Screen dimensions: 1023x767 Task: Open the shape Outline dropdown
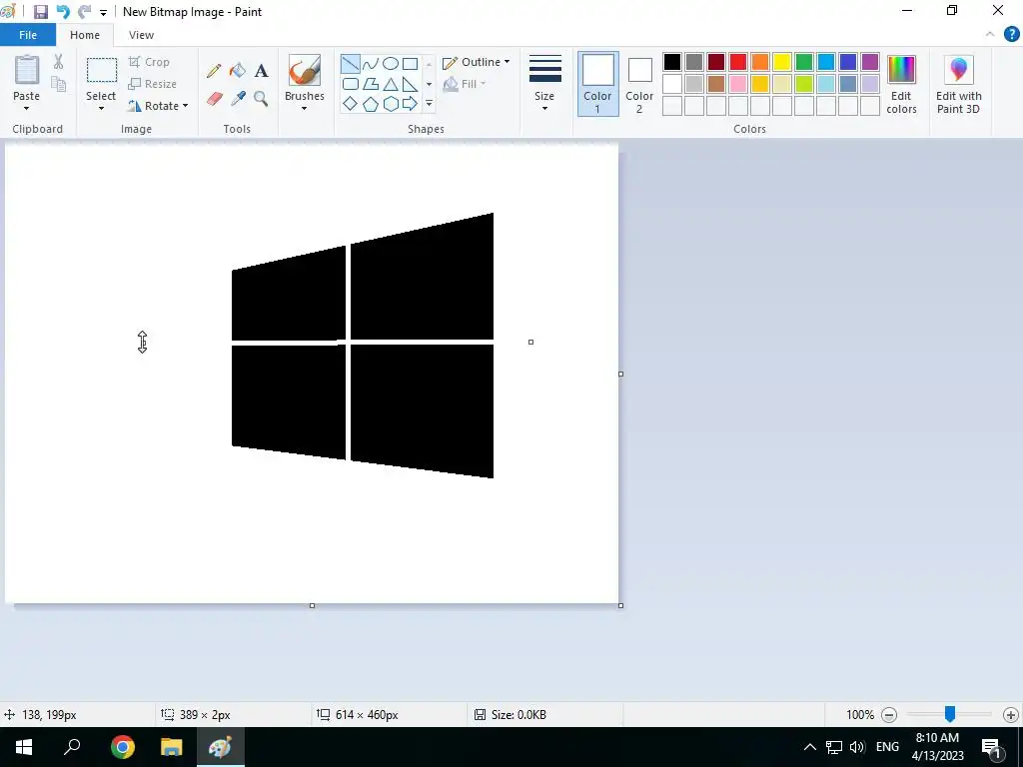pos(477,62)
